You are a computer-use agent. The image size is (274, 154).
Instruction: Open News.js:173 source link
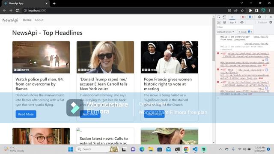click(261, 37)
